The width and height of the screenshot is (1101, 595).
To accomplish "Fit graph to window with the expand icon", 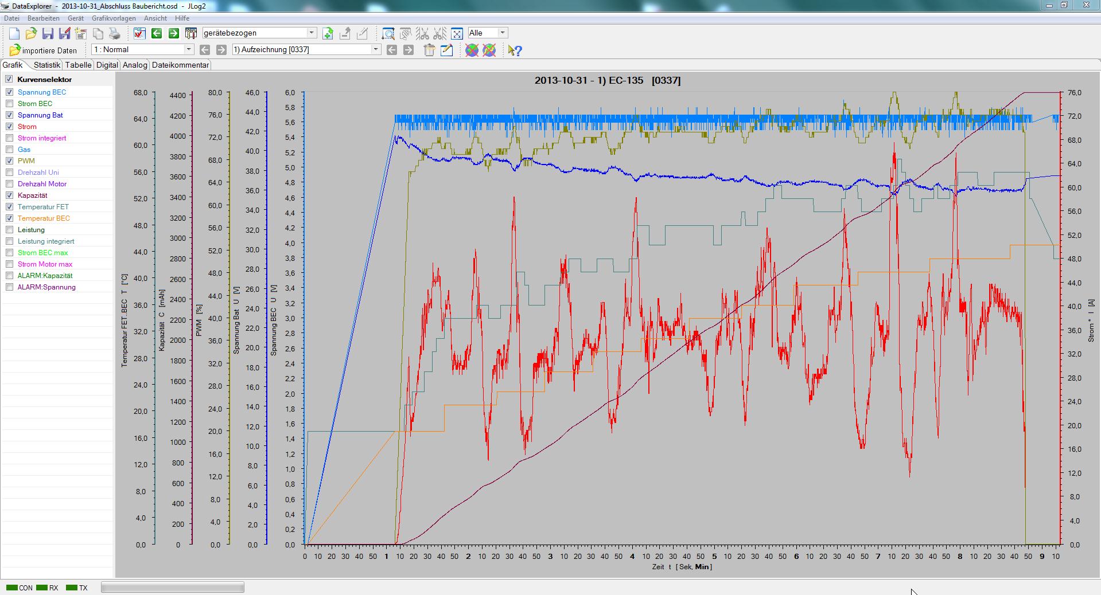I will [457, 33].
